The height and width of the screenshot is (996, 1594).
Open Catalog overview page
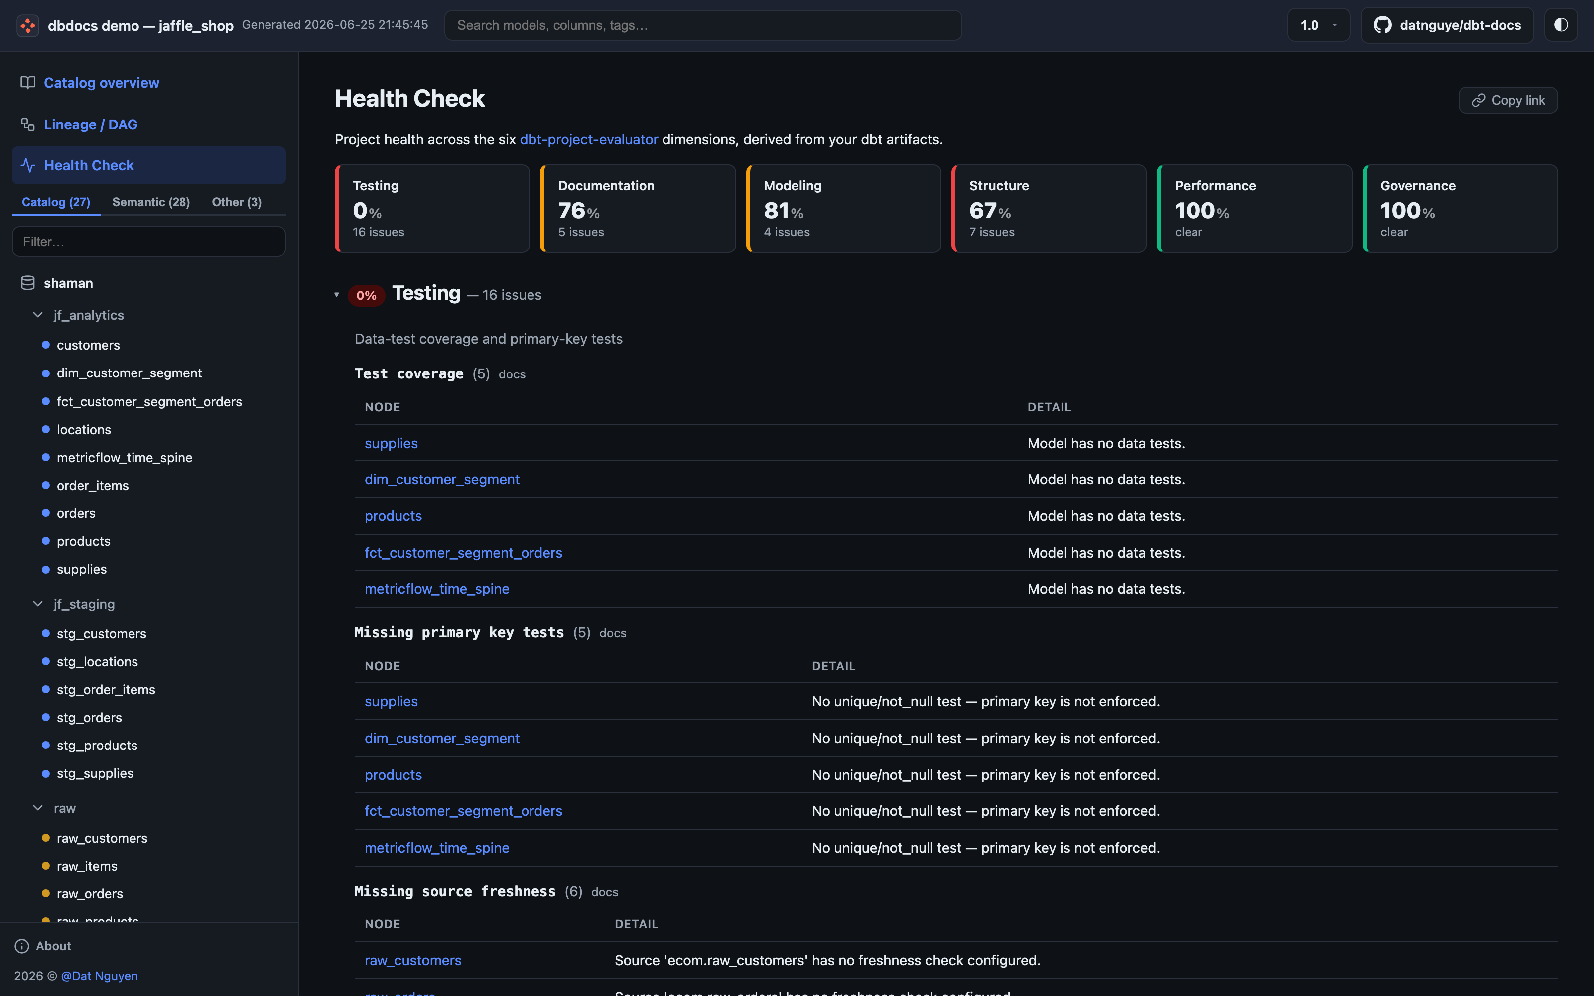(x=102, y=82)
